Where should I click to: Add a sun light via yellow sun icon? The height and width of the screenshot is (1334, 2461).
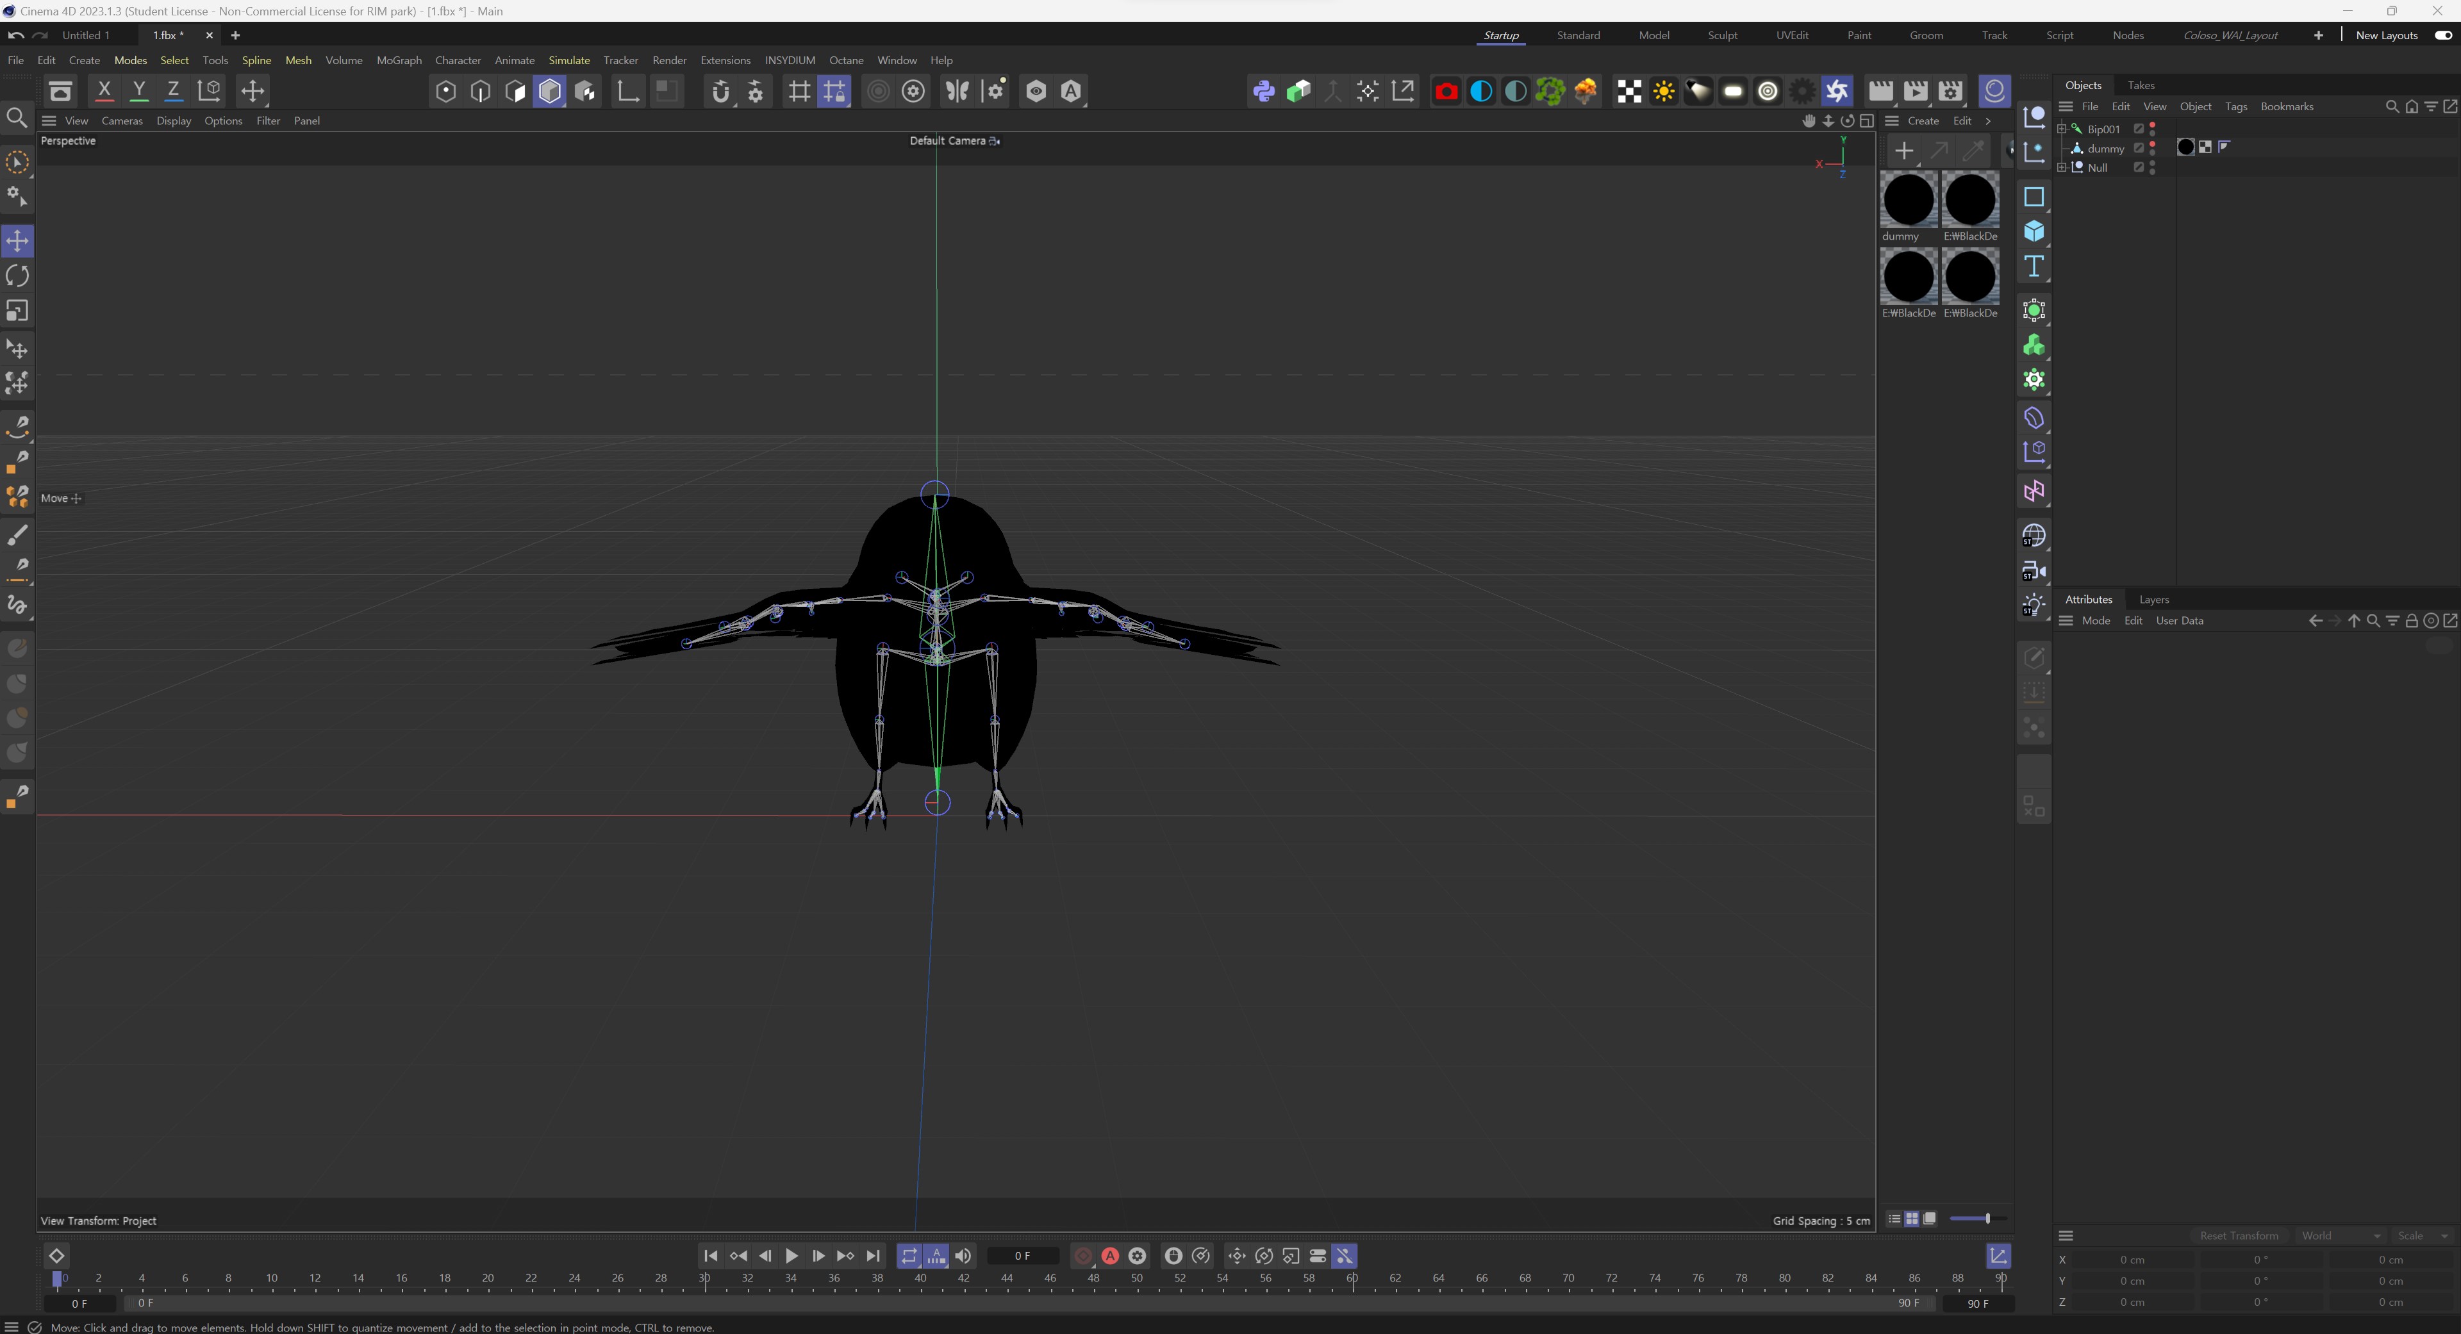click(x=1663, y=92)
